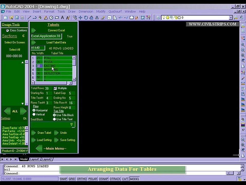Select the Explode tool icon
This screenshot has width=246, height=185.
pos(137,17)
